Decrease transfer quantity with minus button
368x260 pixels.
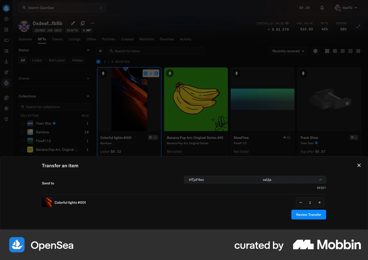coord(301,202)
